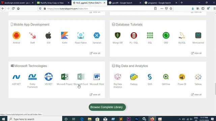Open the Mongo DB icon
The height and width of the screenshot is (121, 216).
pos(118,35)
